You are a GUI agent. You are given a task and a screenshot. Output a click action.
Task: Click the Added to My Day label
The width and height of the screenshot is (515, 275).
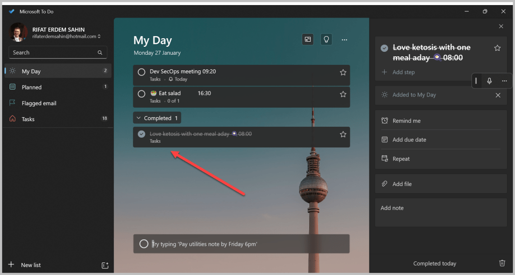point(414,95)
